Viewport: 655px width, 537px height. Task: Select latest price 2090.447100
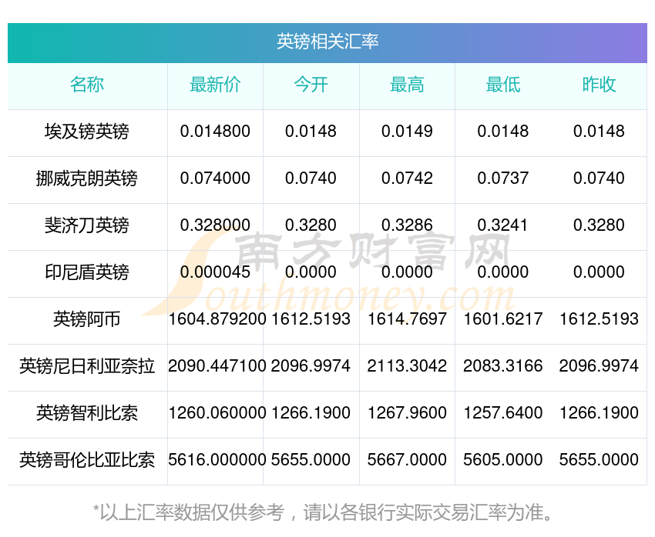click(217, 366)
